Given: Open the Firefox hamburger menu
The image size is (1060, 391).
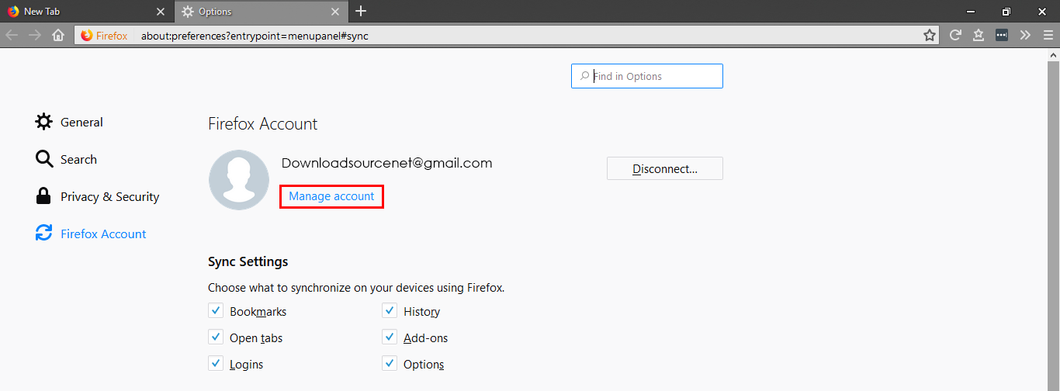Looking at the screenshot, I should tap(1048, 36).
